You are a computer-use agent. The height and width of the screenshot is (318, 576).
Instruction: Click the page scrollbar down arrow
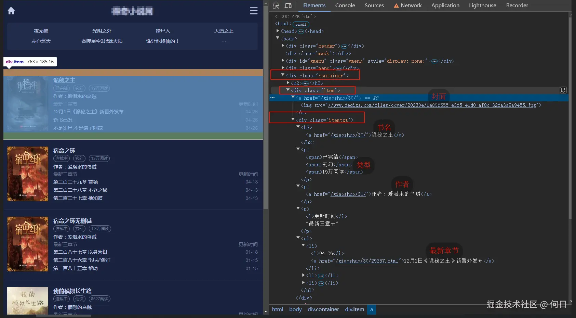click(266, 312)
